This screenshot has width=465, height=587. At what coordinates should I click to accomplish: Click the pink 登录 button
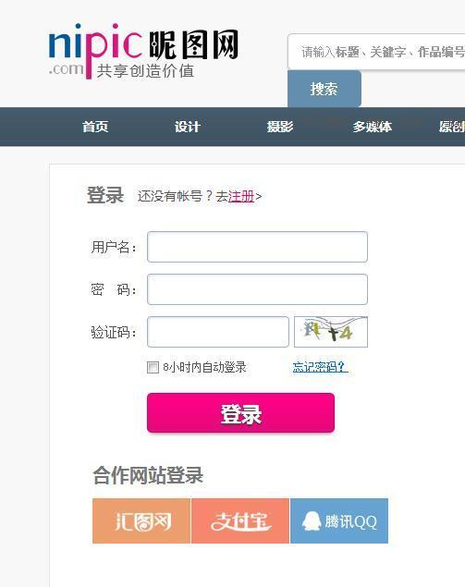240,413
